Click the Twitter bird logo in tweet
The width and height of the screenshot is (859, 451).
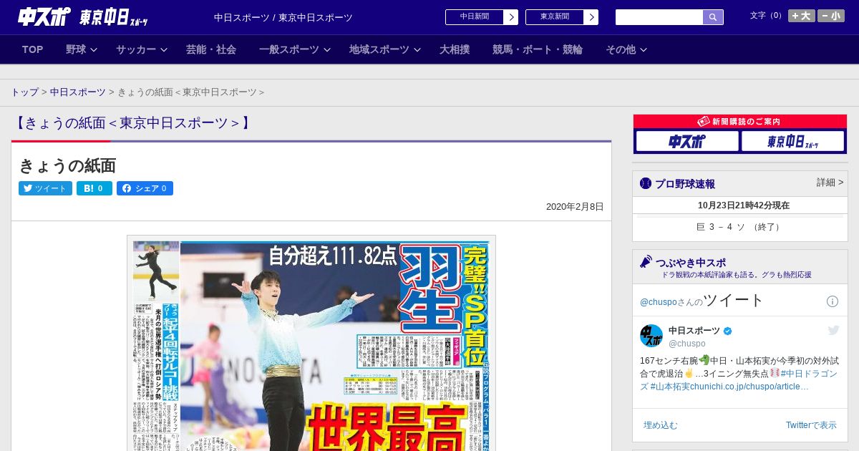(833, 330)
